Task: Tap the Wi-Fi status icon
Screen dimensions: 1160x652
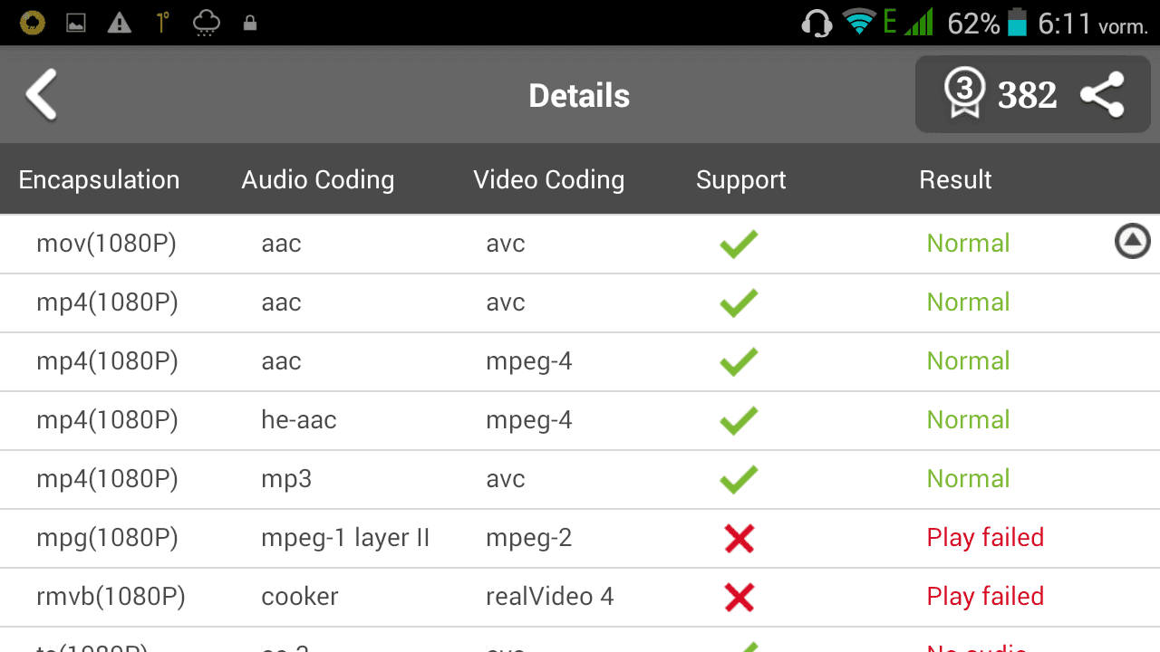Action: tap(858, 23)
